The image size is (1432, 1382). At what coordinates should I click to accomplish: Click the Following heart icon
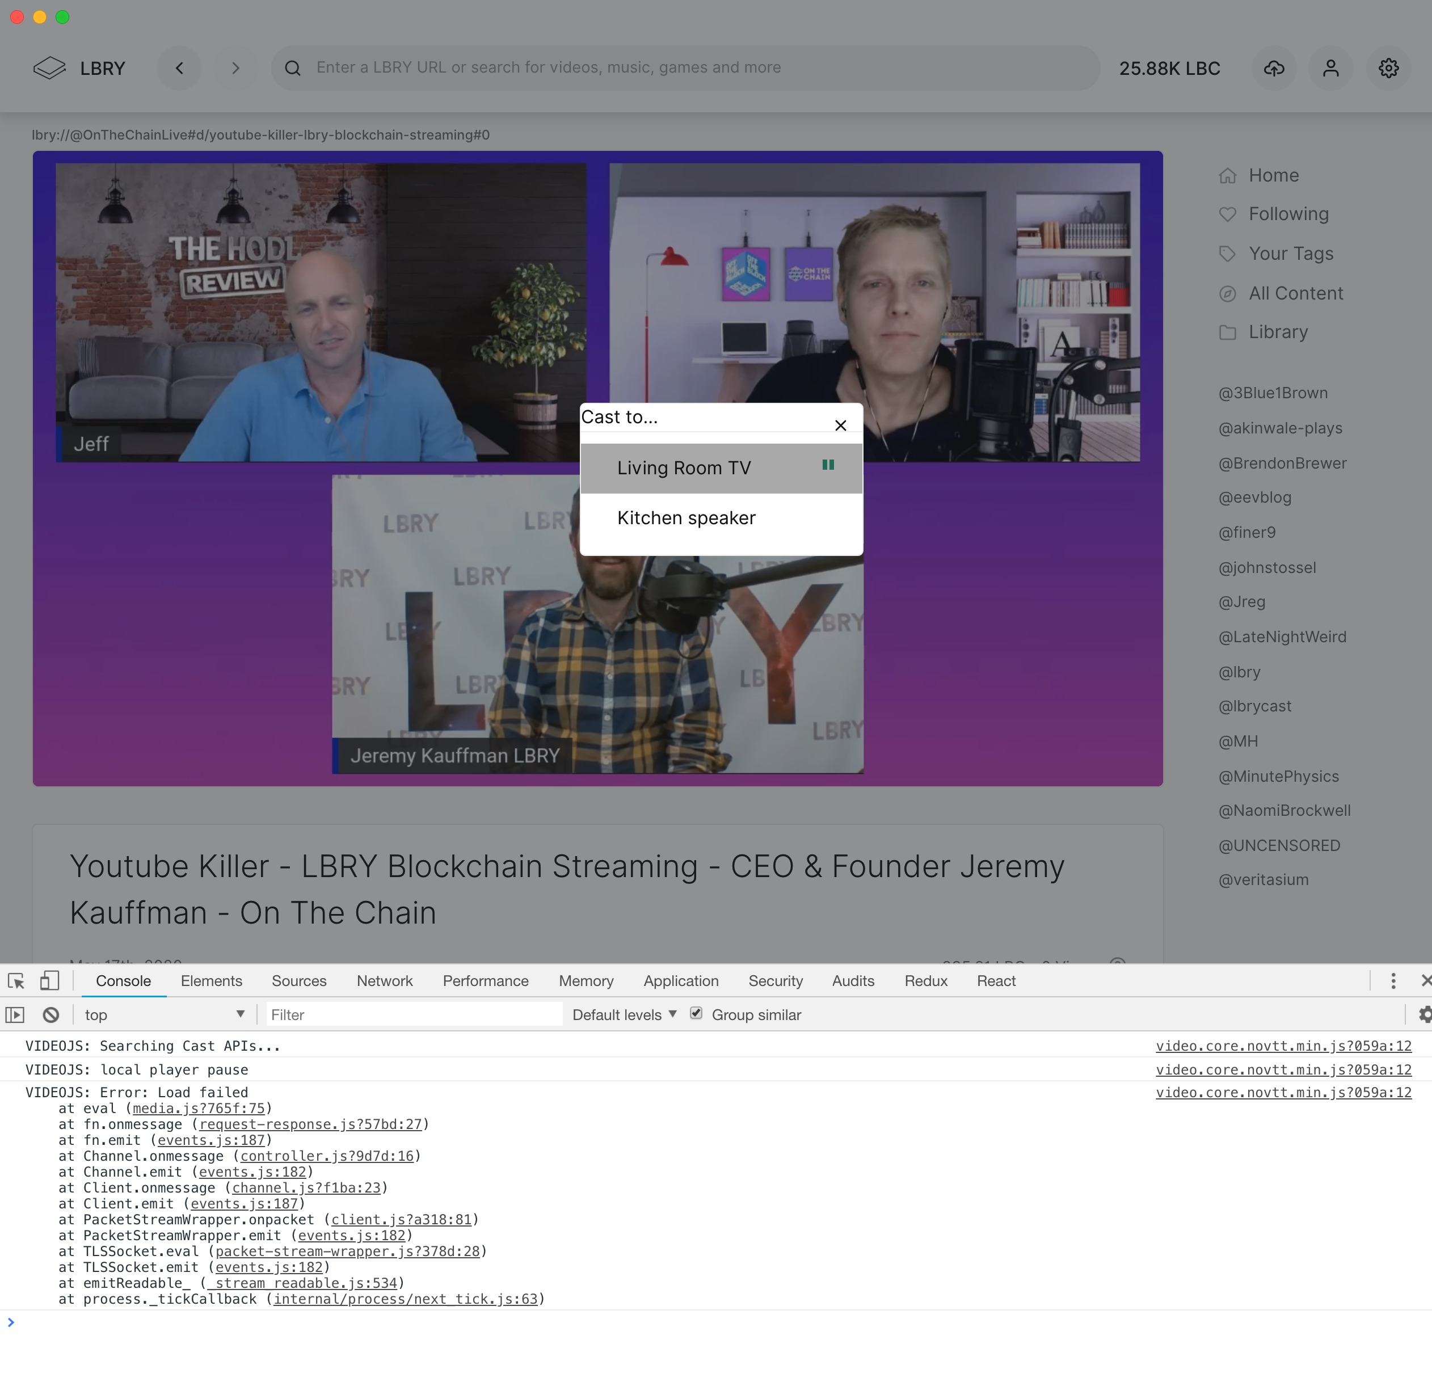pos(1227,214)
